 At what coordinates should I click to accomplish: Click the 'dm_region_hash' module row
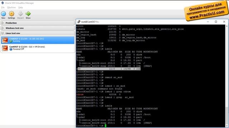[106, 35]
